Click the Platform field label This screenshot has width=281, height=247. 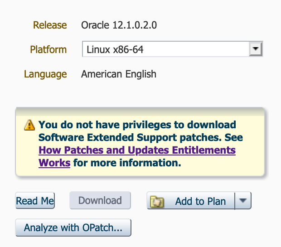point(48,49)
